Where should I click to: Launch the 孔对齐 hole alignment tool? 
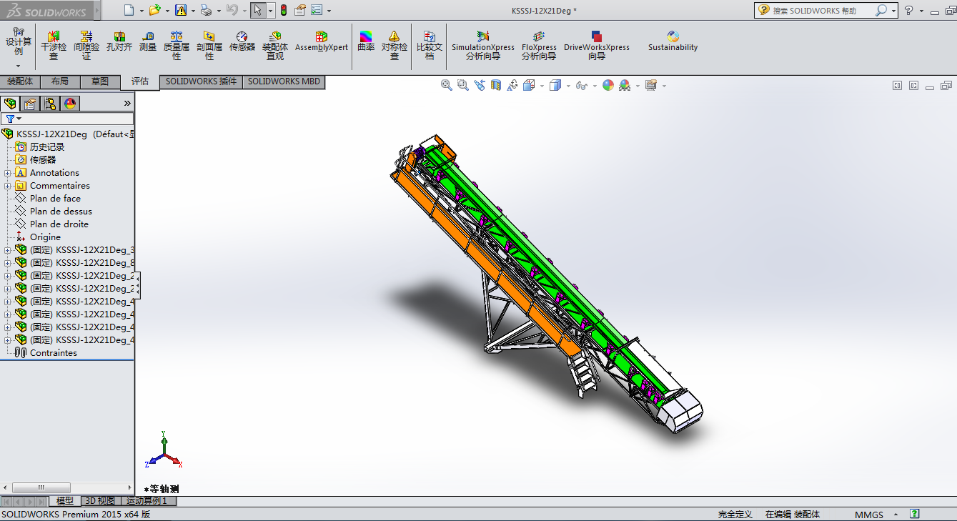click(119, 41)
